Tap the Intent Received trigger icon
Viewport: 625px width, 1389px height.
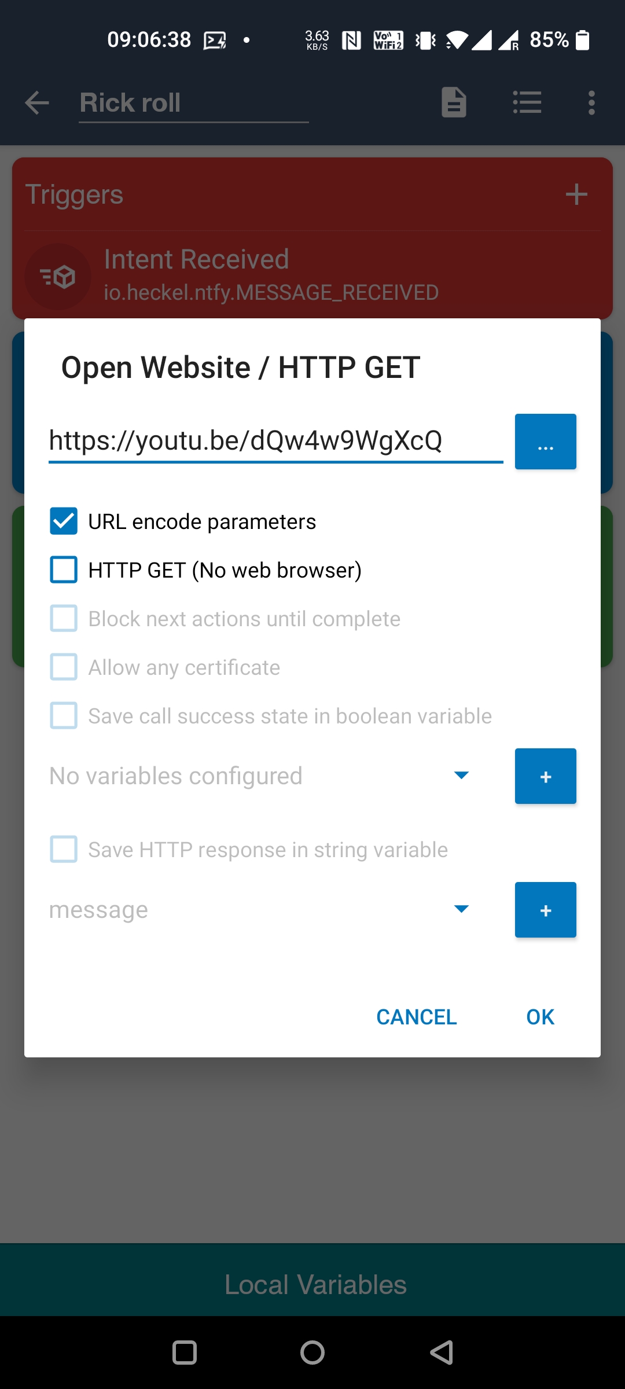[x=58, y=277]
